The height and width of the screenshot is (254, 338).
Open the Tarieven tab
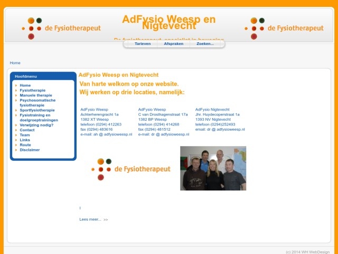pyautogui.click(x=142, y=44)
